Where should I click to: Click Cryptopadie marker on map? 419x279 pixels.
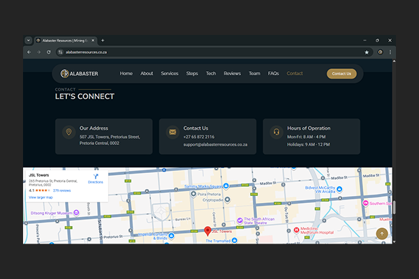pyautogui.click(x=227, y=199)
